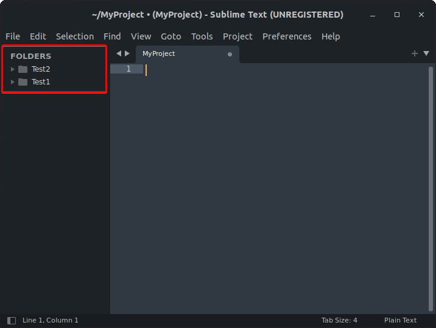Open the Help menu
436x328 pixels.
point(331,36)
